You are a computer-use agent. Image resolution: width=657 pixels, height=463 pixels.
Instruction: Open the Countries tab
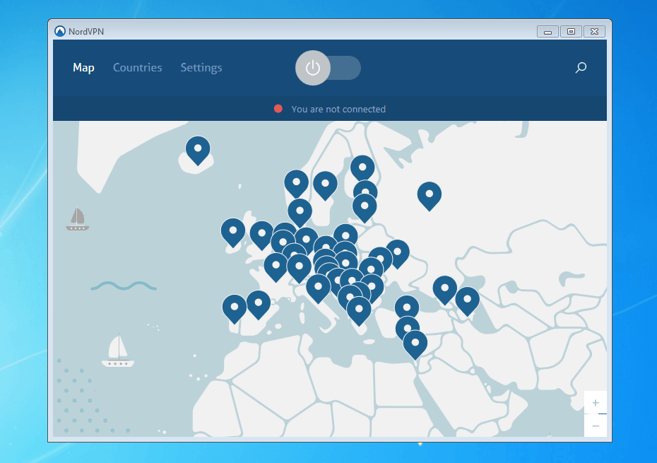(x=138, y=68)
